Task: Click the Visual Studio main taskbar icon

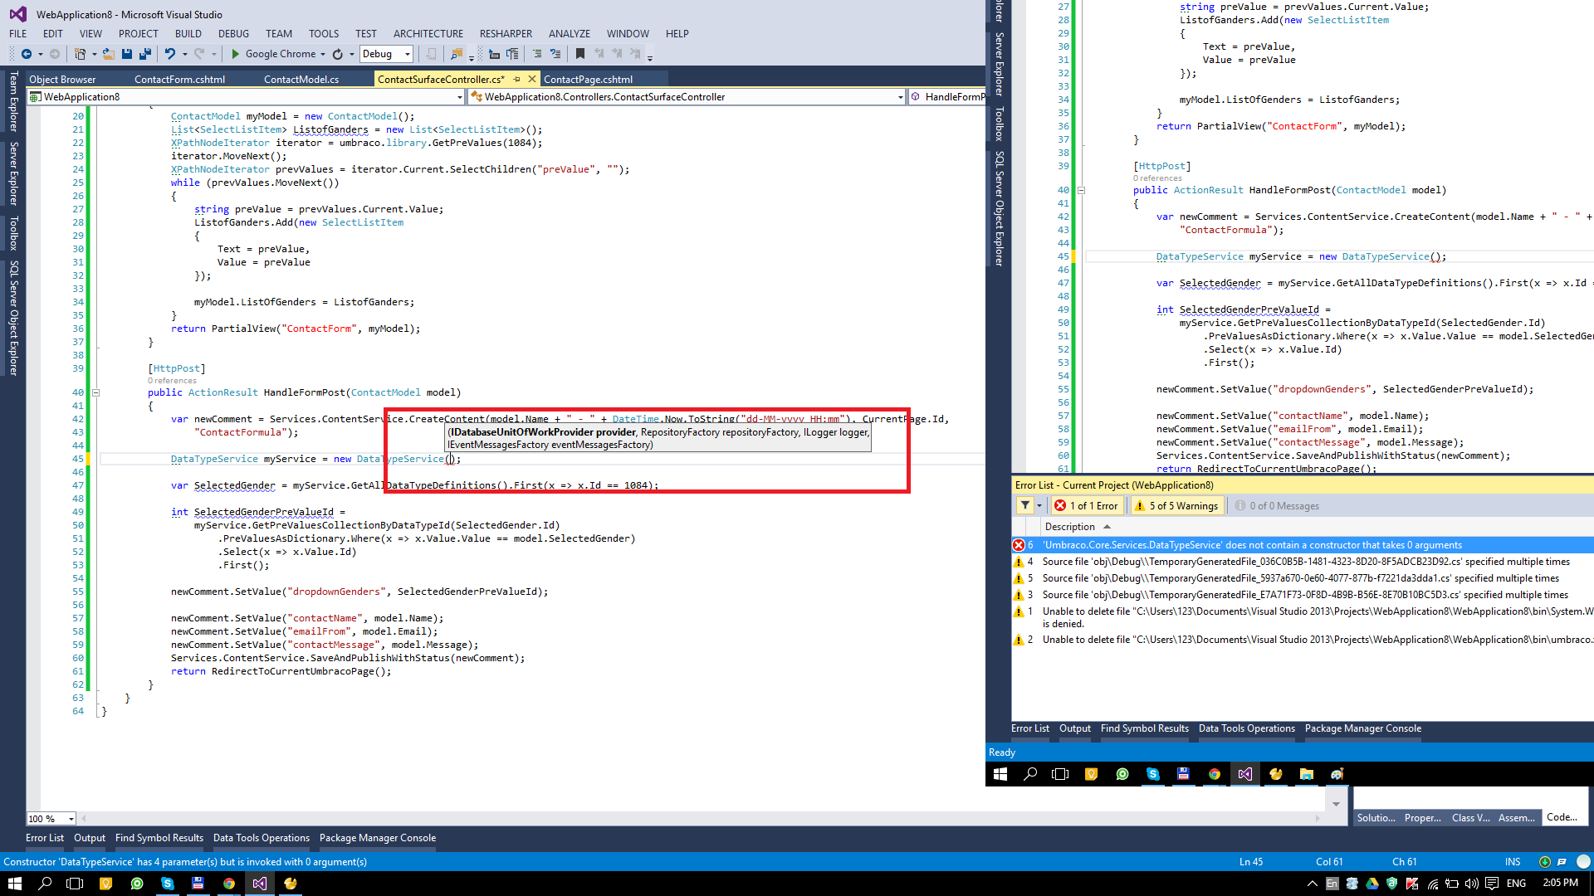Action: [x=260, y=884]
